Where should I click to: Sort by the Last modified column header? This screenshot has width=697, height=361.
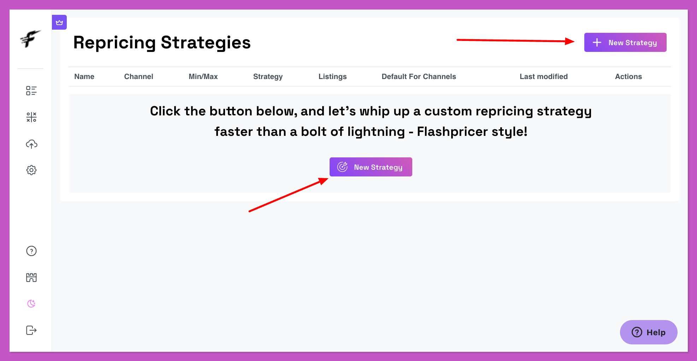(x=544, y=77)
